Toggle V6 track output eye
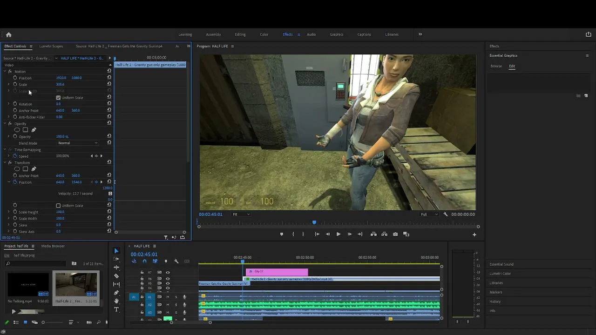 tap(168, 278)
